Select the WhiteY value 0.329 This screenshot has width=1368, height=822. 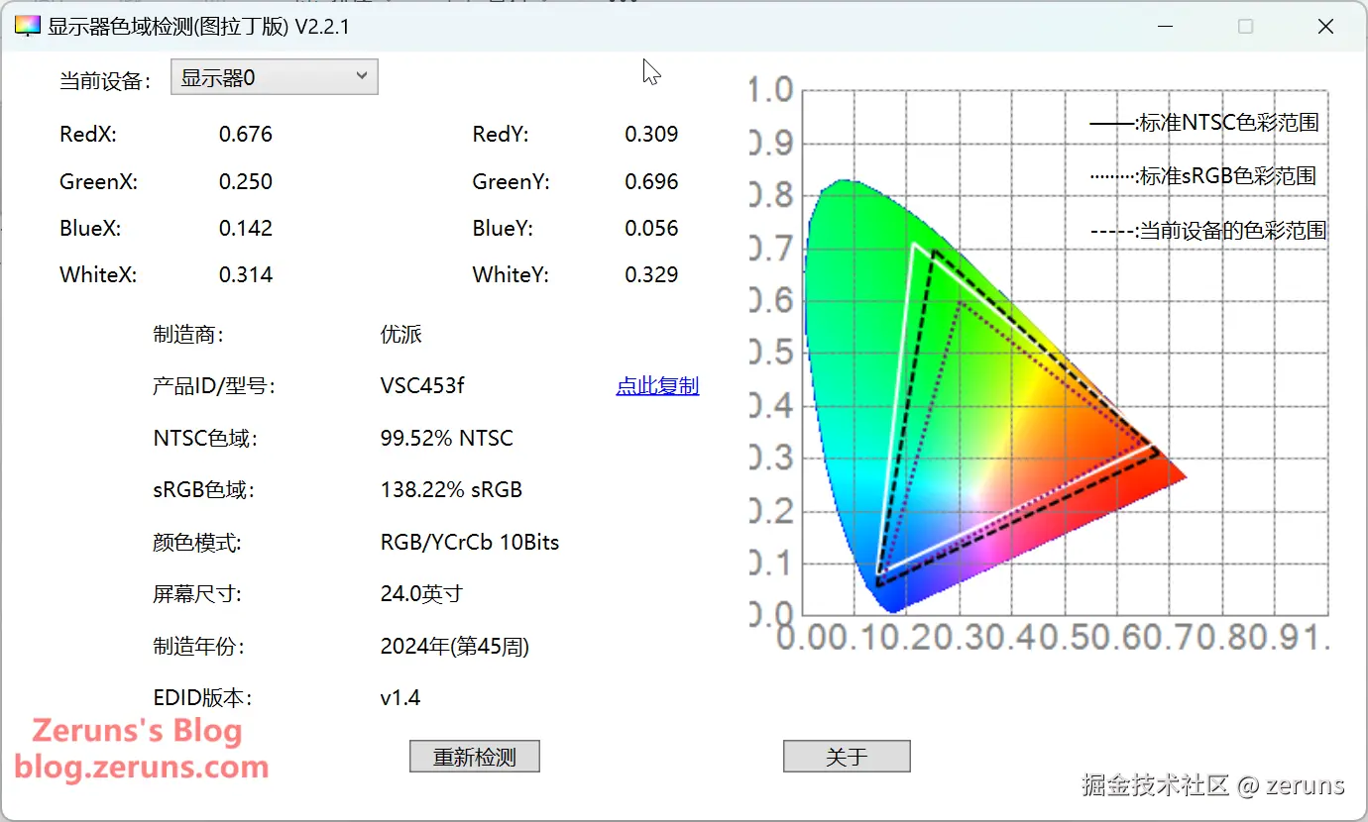click(651, 274)
